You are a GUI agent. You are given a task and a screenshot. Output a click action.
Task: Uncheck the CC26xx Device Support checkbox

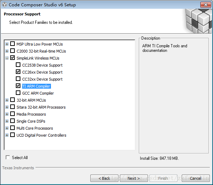pos(18,72)
